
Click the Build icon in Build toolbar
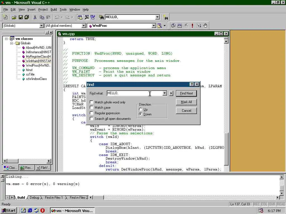pos(180,26)
